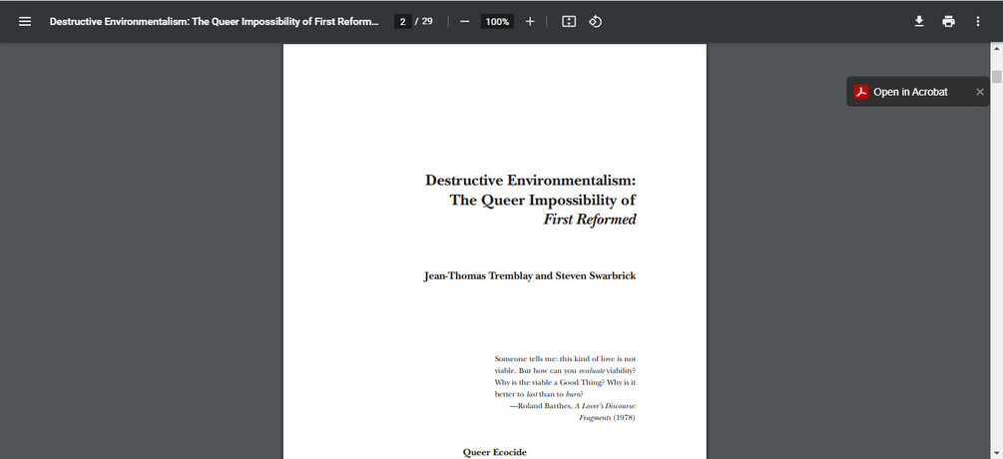Click 'Fragments (1978)' citation text
The image size is (1003, 459).
click(x=607, y=418)
